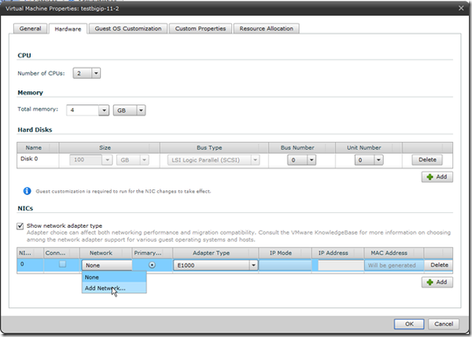Choose Add Network... in the network list
The image size is (472, 337).
[114, 288]
